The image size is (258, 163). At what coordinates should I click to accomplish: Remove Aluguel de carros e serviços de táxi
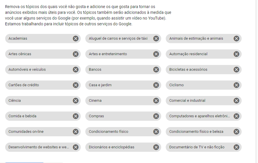[156, 38]
